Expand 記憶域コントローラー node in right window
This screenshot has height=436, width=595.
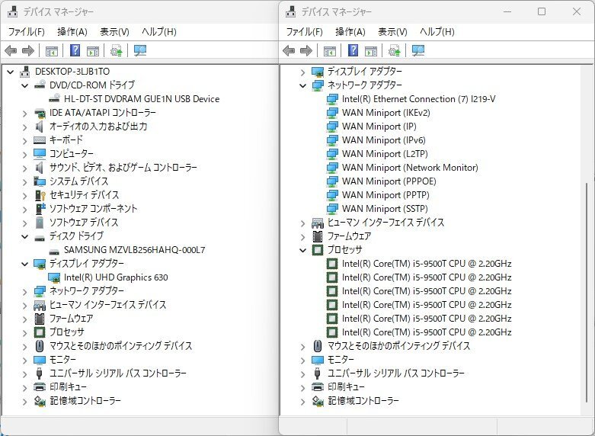pos(302,401)
